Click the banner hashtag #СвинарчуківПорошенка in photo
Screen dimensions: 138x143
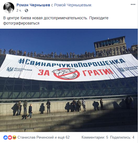72,63
